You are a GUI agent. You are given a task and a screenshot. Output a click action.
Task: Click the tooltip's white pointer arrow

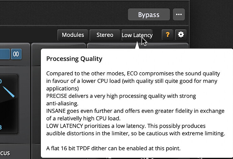tap(137, 45)
